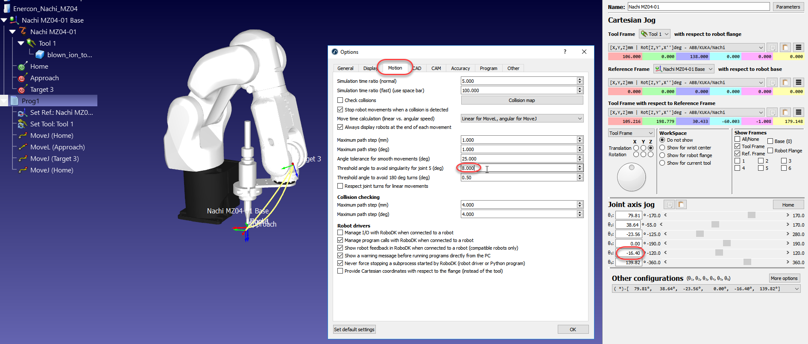Click the joint 5 singularity threshold angle field
This screenshot has width=808, height=344.
click(x=518, y=168)
